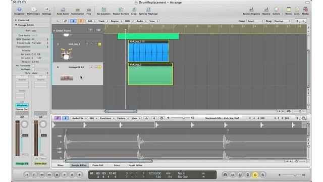Open the Arrange MIDI menu
This screenshot has height=182, width=323.
tap(129, 21)
